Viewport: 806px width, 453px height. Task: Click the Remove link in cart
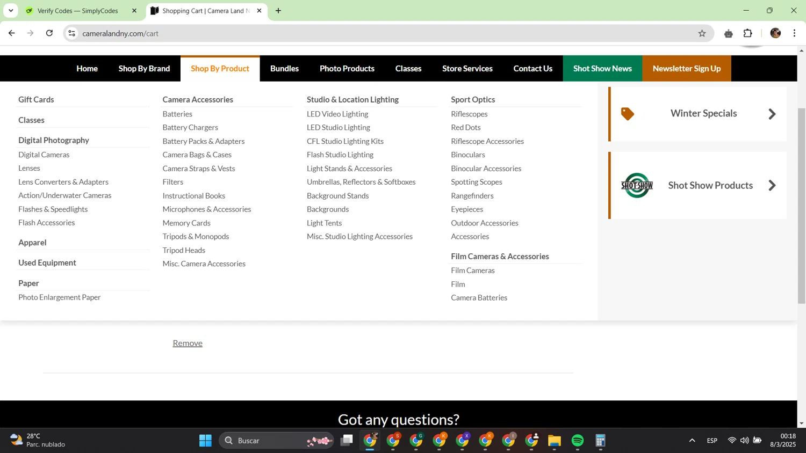coord(188,343)
